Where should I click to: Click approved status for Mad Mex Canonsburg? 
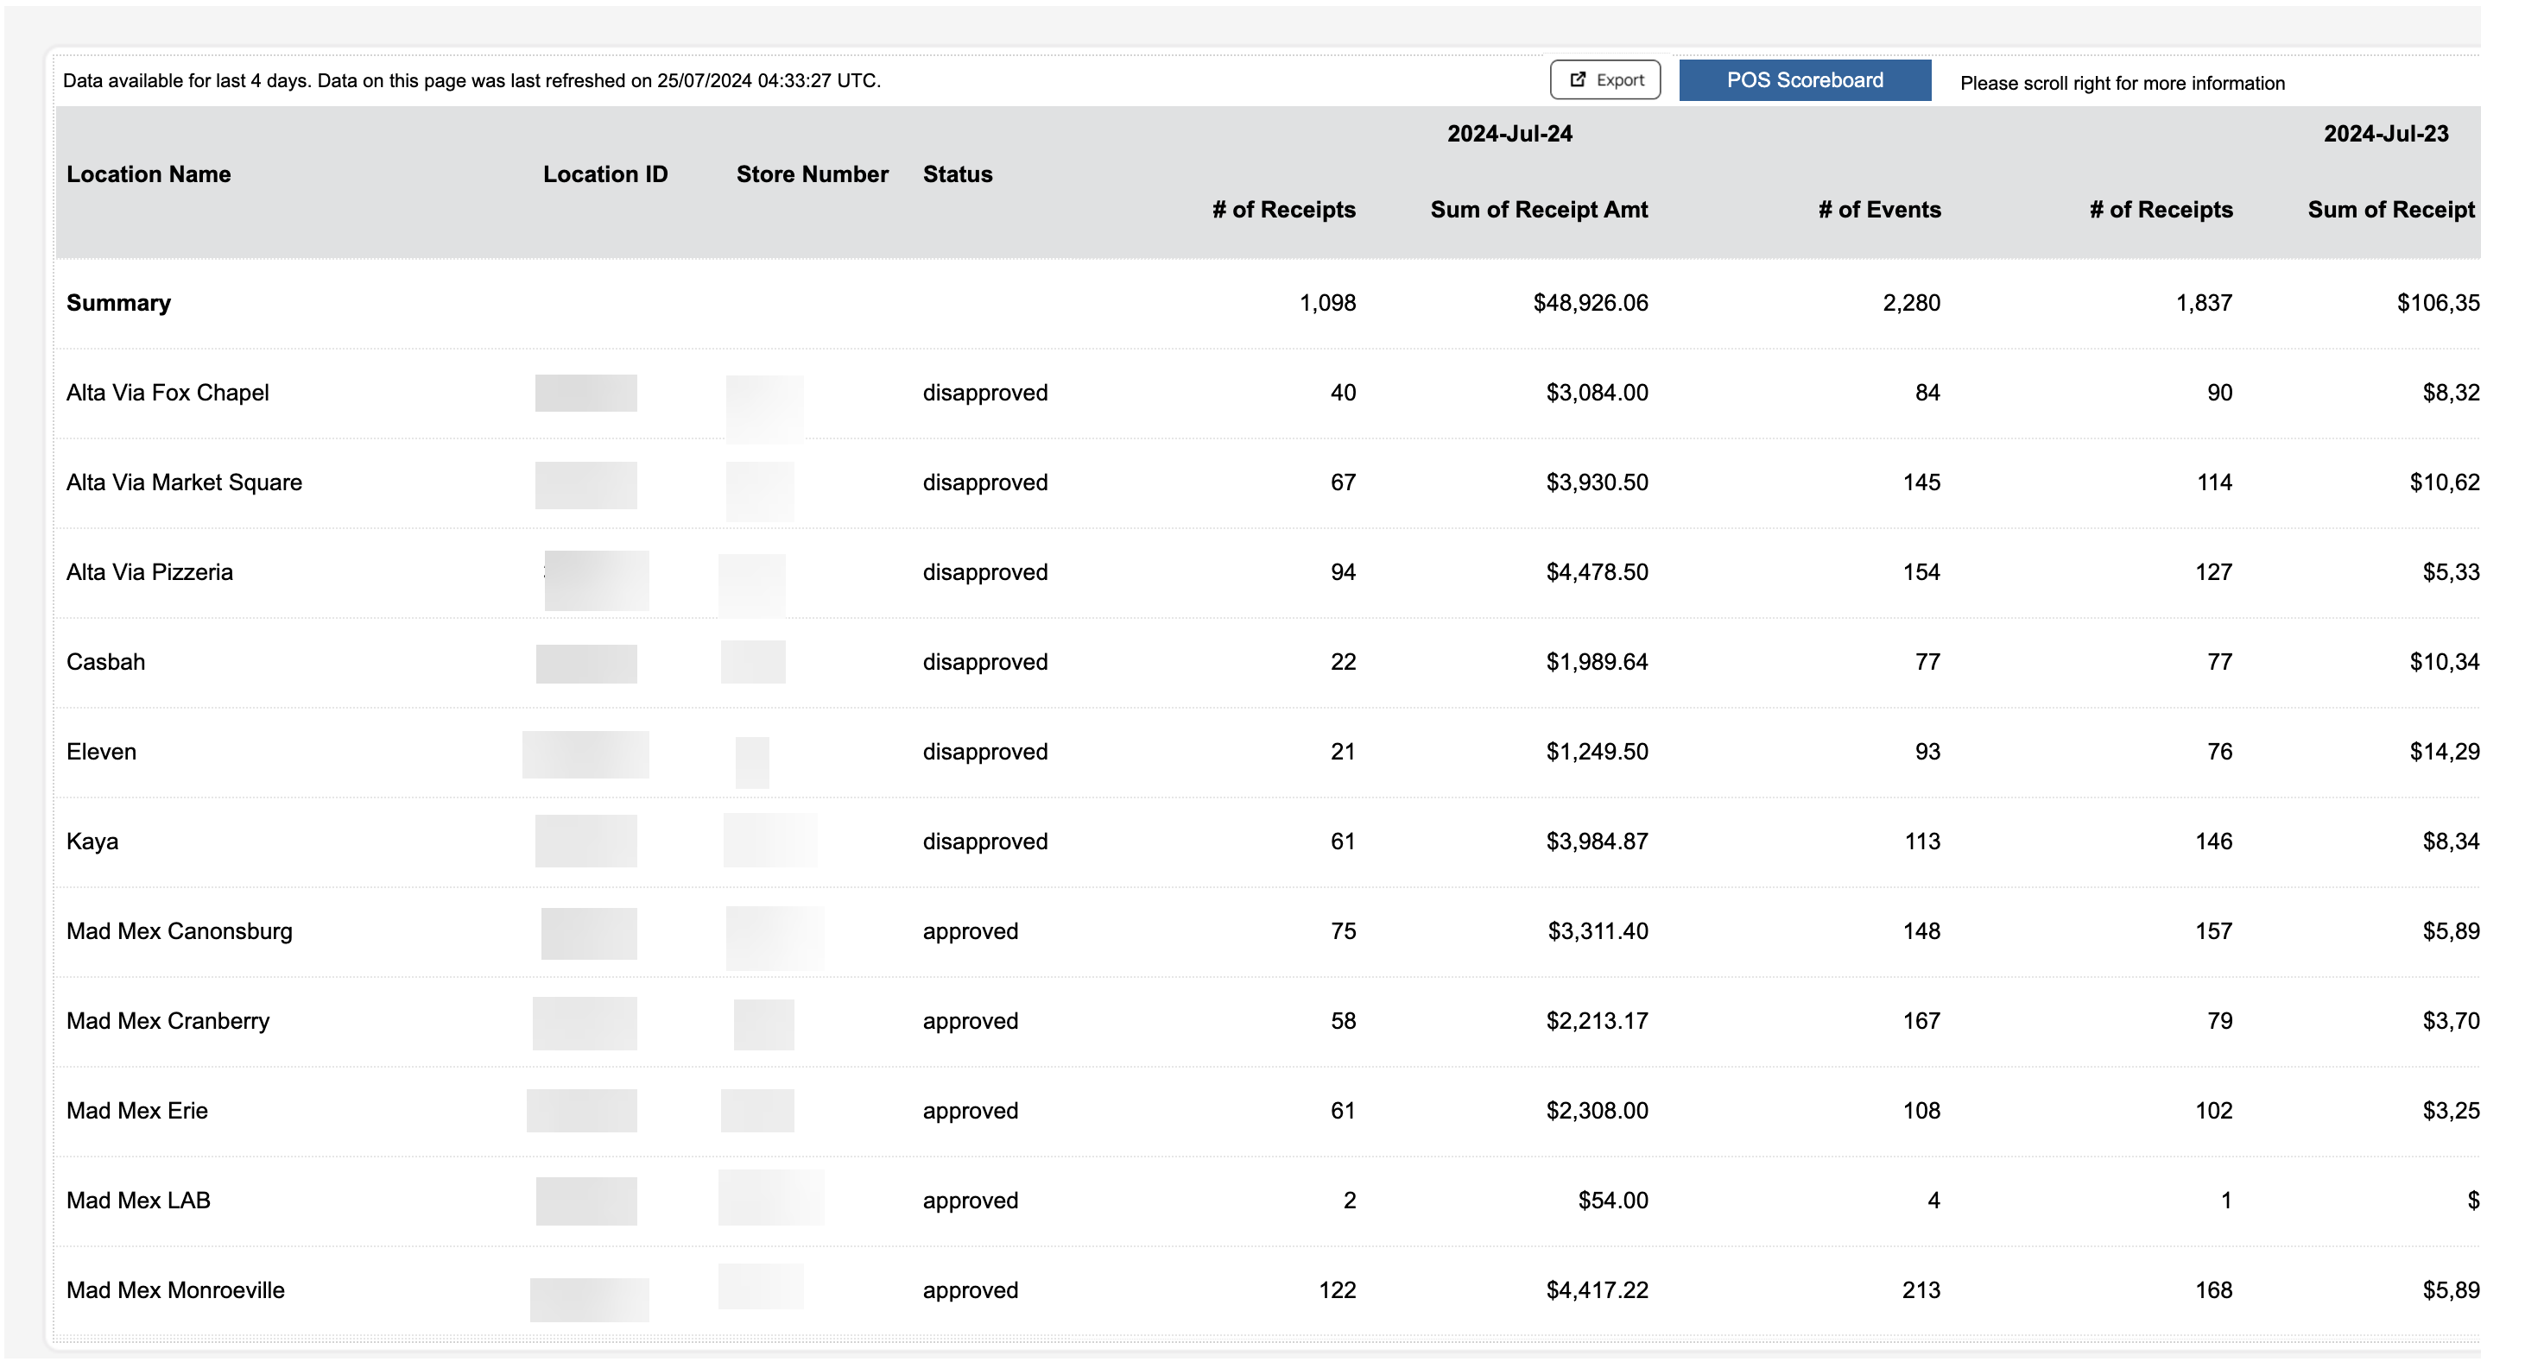971,932
